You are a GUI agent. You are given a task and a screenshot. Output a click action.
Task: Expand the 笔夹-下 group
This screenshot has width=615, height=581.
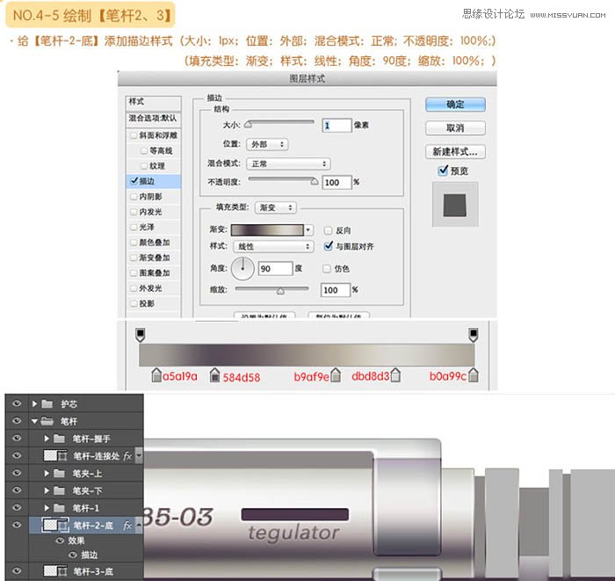point(47,490)
